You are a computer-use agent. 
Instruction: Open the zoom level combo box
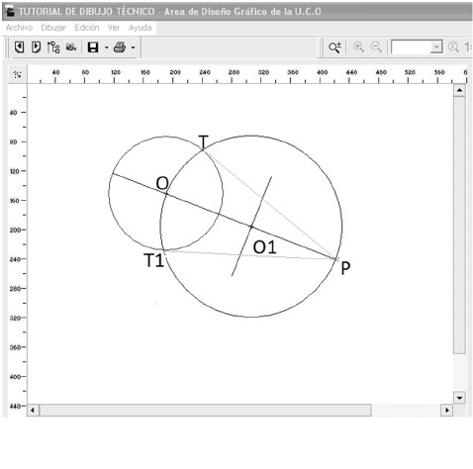tap(417, 47)
